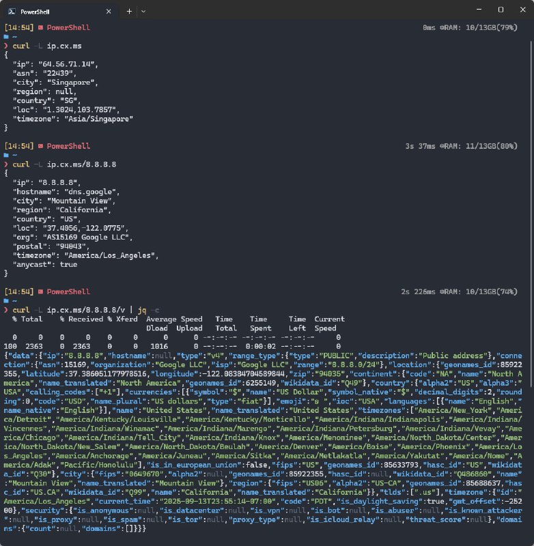Screen dimensions: 534x546
Task: Click the red shell icon in first prompt
Action: pos(41,27)
